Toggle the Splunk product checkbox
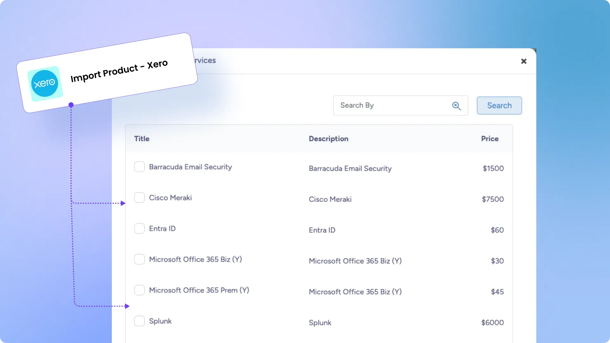Image resolution: width=610 pixels, height=343 pixels. [139, 321]
